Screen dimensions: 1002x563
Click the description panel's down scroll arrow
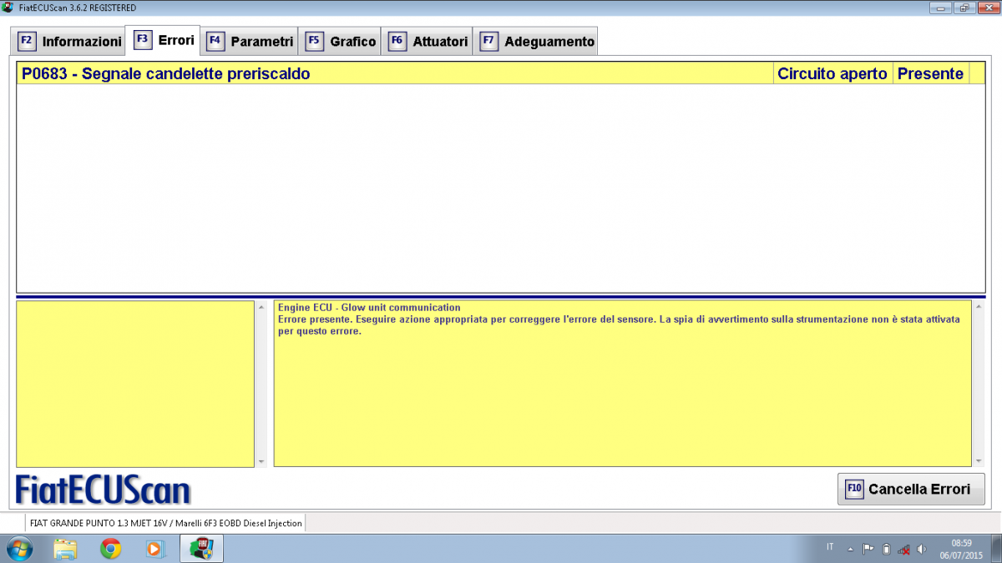(979, 462)
